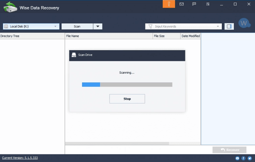Expand the keyword filter dropdown arrow
The height and width of the screenshot is (162, 255).
(218, 26)
